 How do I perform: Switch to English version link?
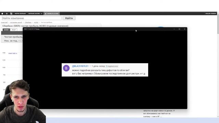[x=211, y=14]
